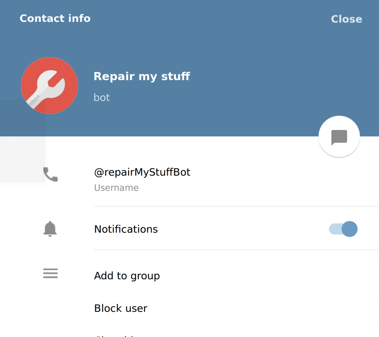Block the Repair my stuff bot

tap(121, 308)
